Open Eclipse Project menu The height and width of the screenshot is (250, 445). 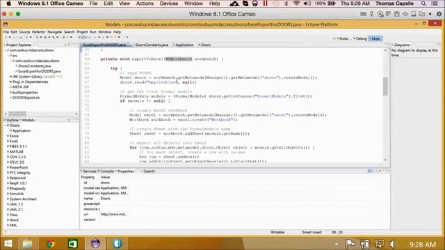[x=82, y=32]
